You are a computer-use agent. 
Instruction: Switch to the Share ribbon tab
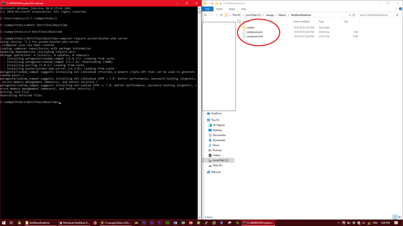[232, 9]
